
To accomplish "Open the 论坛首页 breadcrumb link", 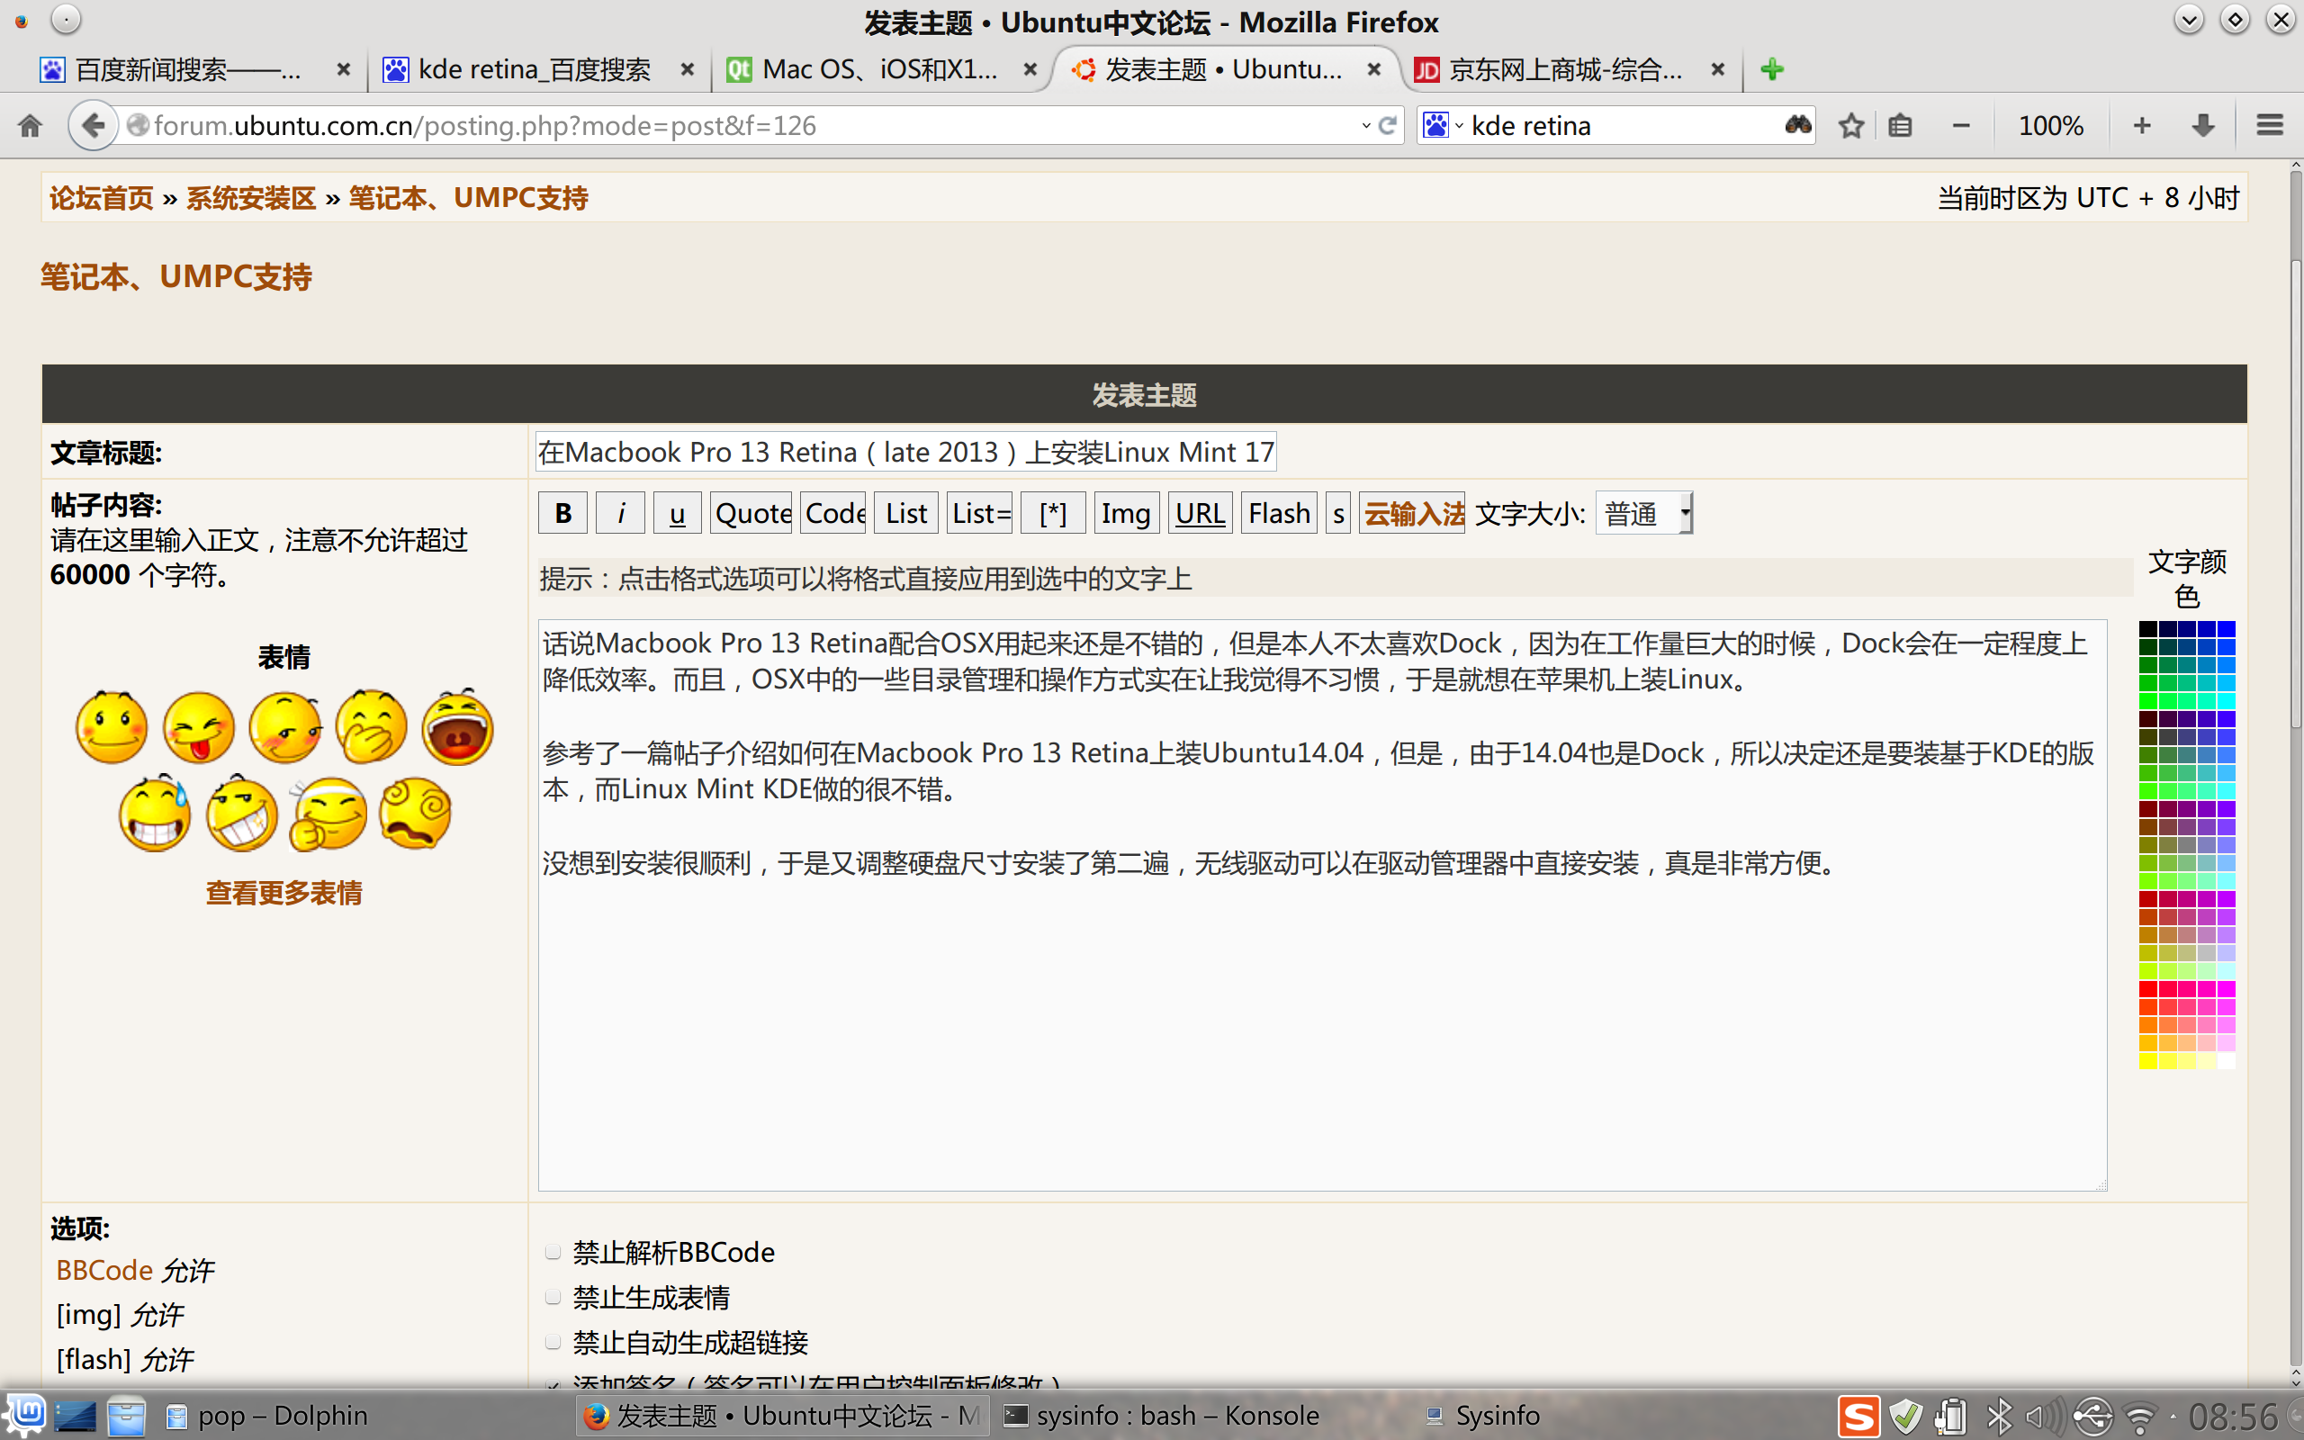I will [101, 198].
